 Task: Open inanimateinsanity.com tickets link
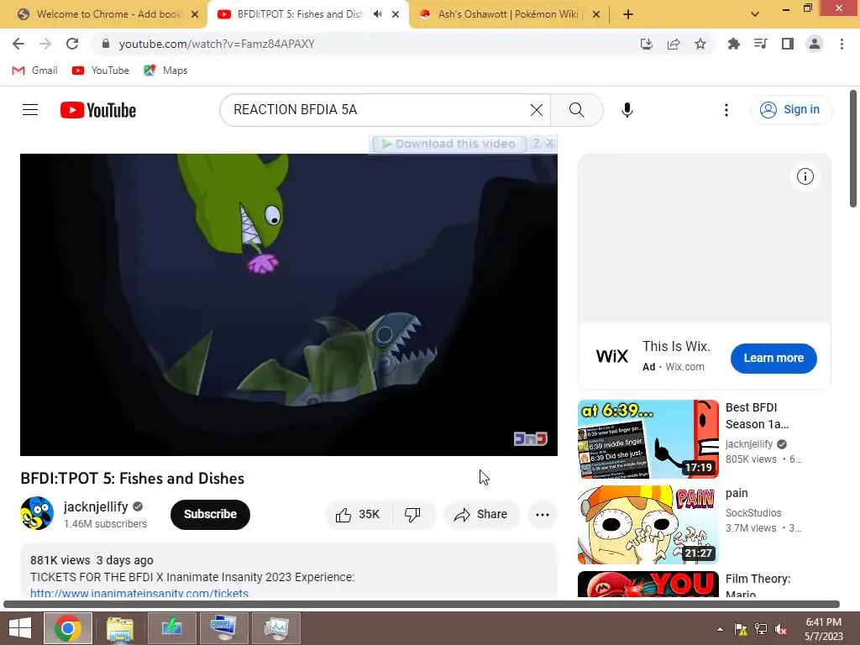pos(139,593)
